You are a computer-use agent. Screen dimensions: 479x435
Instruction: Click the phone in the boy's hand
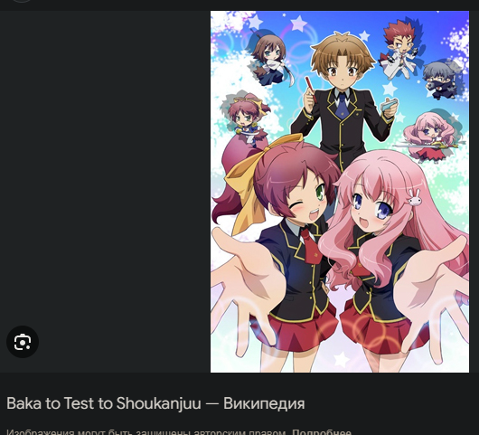pos(390,105)
